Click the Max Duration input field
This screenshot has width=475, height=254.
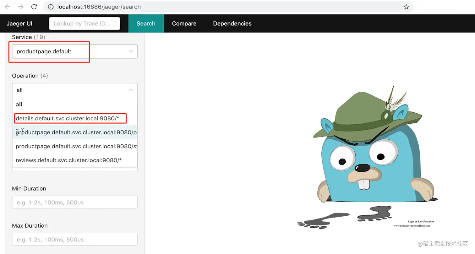tap(74, 239)
